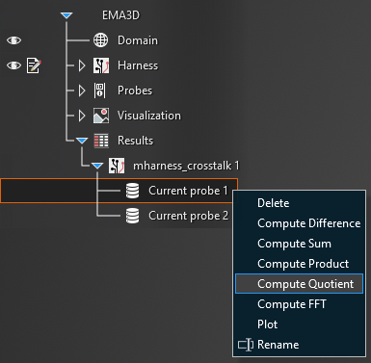Screen dimensions: 371x363
Task: Toggle Harness visibility eye
Action: (x=13, y=65)
